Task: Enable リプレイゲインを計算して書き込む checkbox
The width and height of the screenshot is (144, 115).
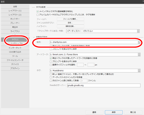Action: tap(51, 74)
